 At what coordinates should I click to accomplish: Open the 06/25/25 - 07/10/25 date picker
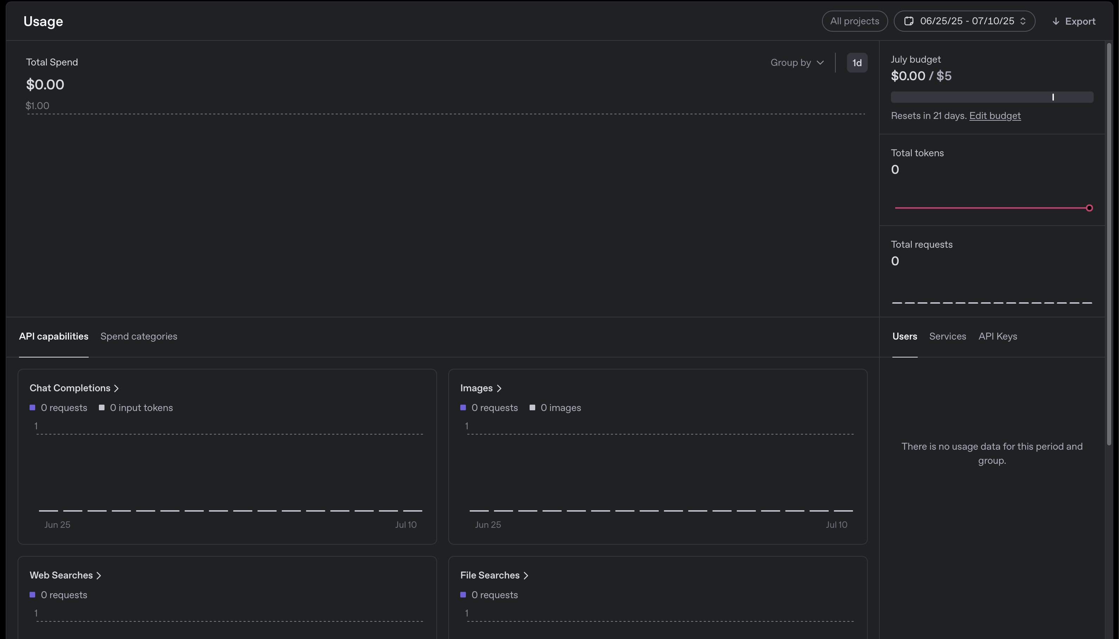[x=967, y=21]
